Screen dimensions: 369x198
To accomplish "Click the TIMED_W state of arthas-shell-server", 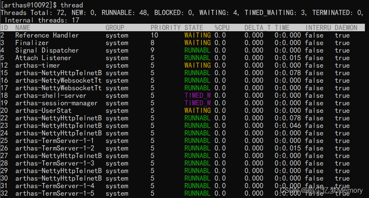I will 197,96.
